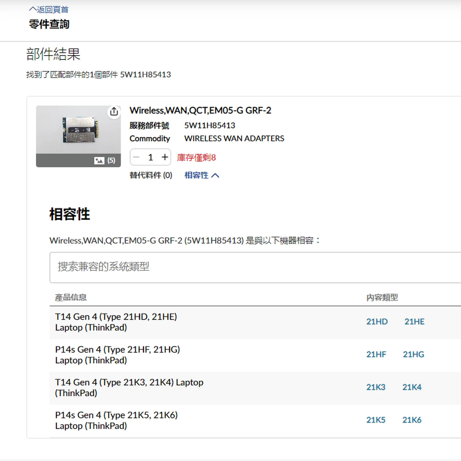Open machine type 21K5 link
Image resolution: width=461 pixels, height=461 pixels.
(x=376, y=420)
